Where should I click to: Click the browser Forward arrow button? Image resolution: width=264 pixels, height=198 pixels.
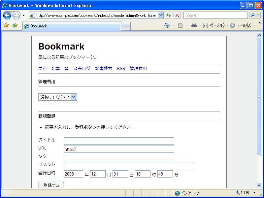(x=16, y=15)
